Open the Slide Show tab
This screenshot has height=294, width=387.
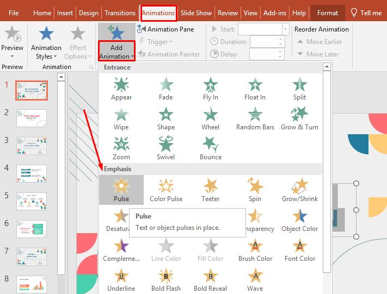pos(196,13)
